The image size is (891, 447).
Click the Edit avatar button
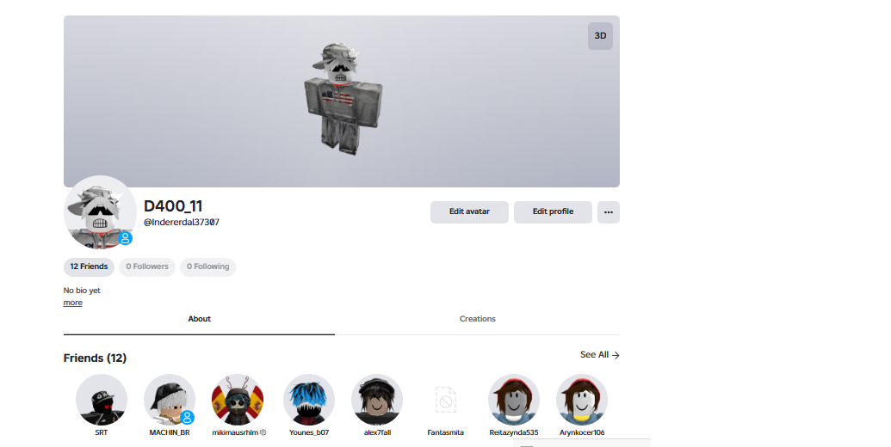tap(469, 212)
